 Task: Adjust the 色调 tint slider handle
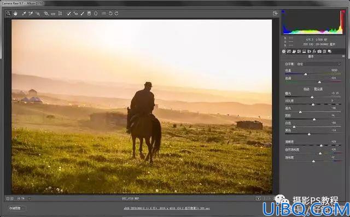tap(319, 82)
